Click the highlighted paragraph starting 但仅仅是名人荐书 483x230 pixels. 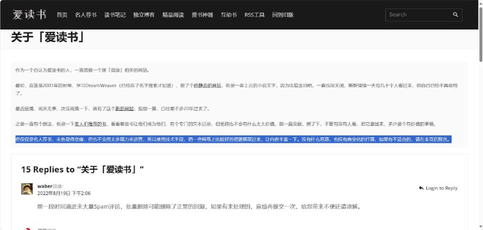click(x=234, y=140)
